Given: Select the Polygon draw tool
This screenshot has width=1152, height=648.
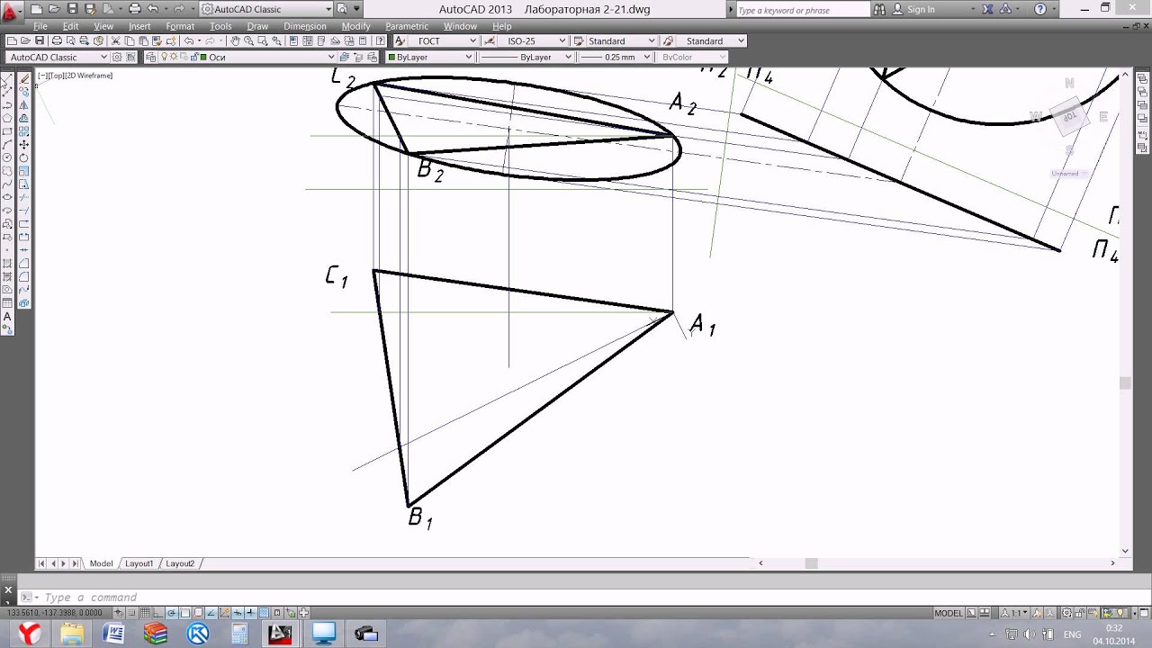Looking at the screenshot, I should pyautogui.click(x=7, y=118).
